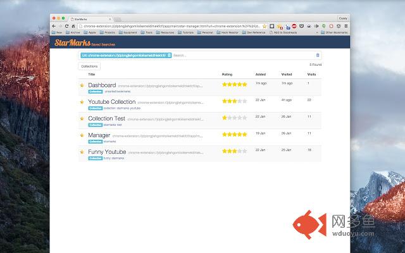405x253 pixels.
Task: Click the Collection badge under Dashboard
Action: 96,92
